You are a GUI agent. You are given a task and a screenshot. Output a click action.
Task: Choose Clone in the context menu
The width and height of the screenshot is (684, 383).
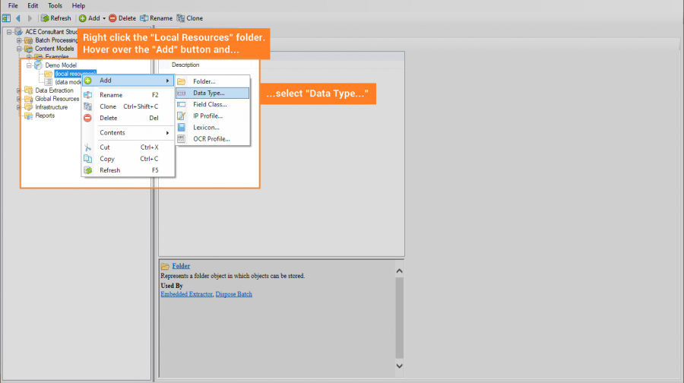128,106
